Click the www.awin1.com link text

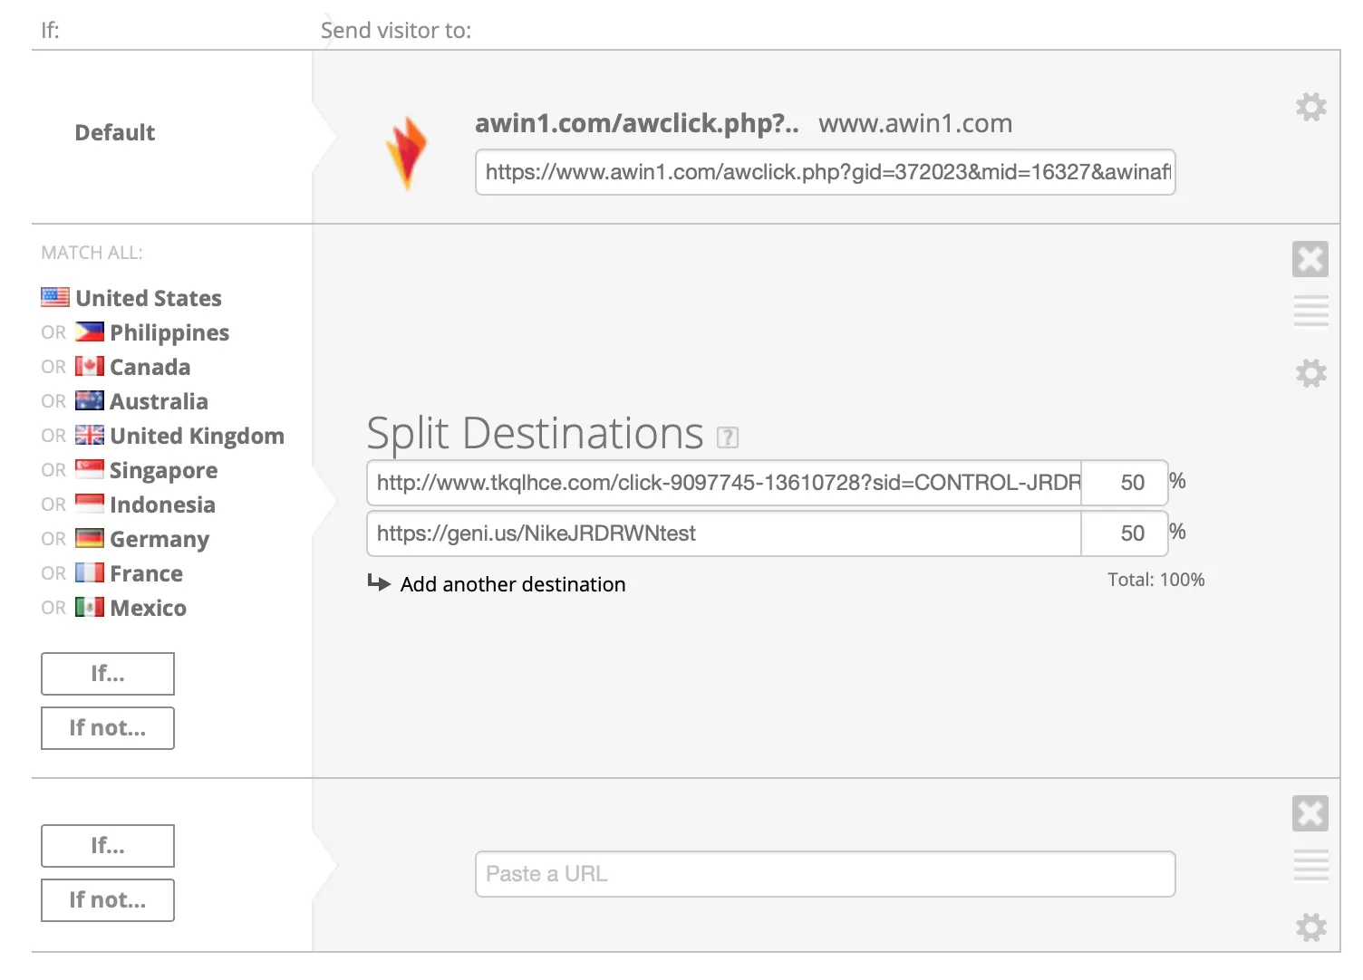coord(914,123)
